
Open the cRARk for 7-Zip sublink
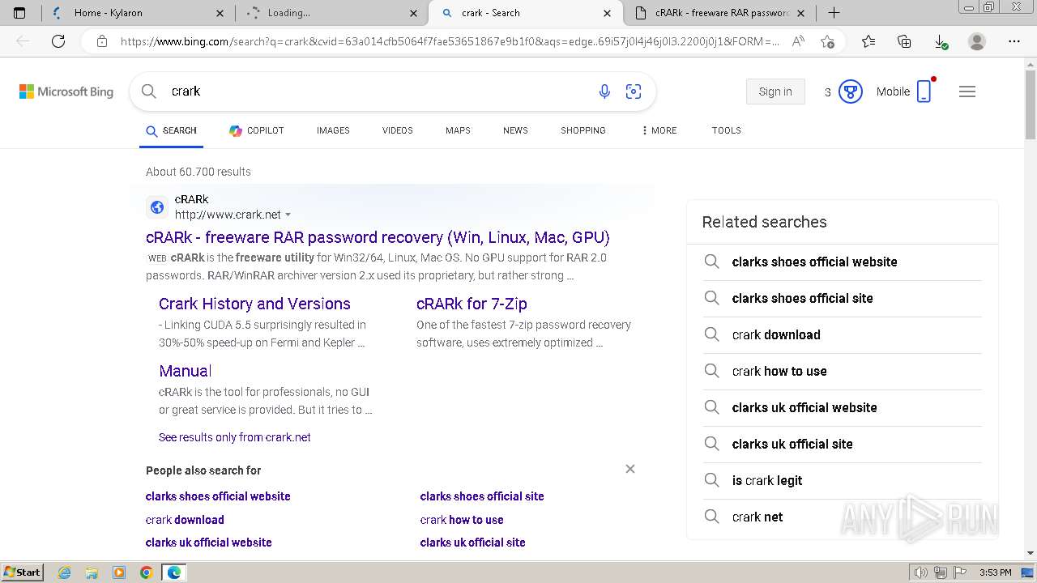click(472, 304)
